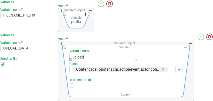Expand the prefix variable block with plus

point(86,14)
